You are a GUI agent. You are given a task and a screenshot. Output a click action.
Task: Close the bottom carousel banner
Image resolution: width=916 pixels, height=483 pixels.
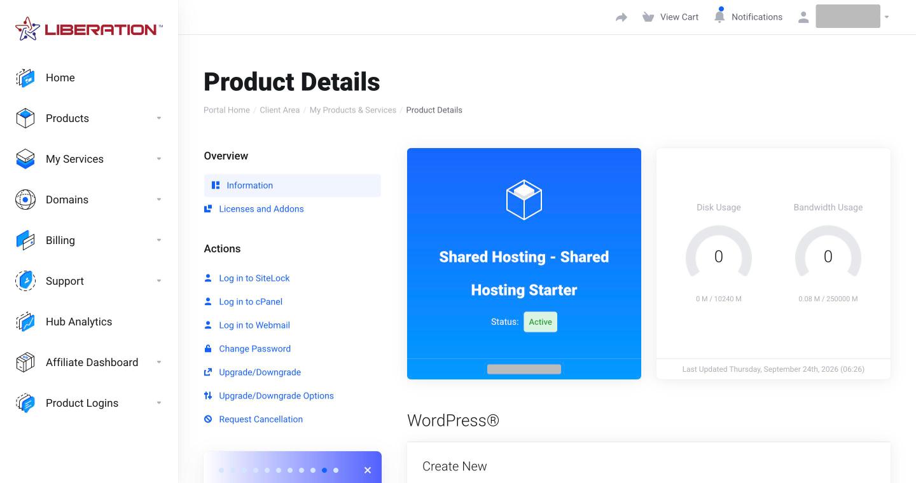[367, 470]
